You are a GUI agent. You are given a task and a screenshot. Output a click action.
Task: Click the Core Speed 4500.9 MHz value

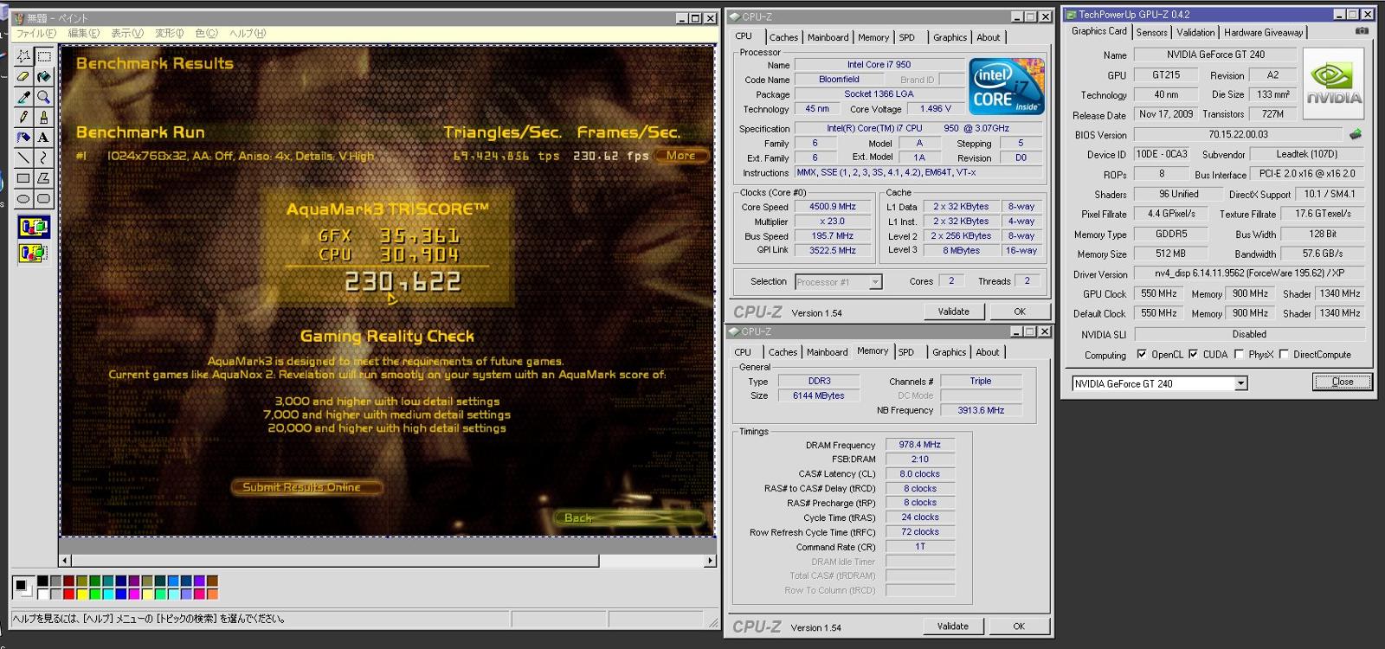(833, 207)
